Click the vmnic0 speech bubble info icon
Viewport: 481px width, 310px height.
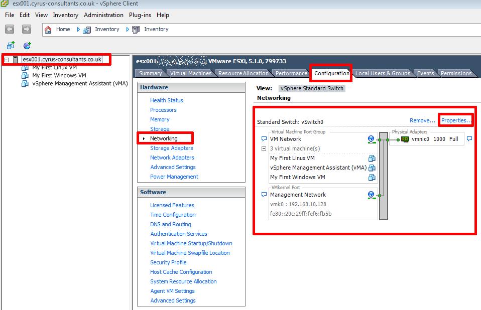[469, 139]
